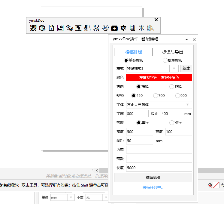Click the fill color bucket icon in status bar
This screenshot has width=224, height=204.
click(x=210, y=185)
